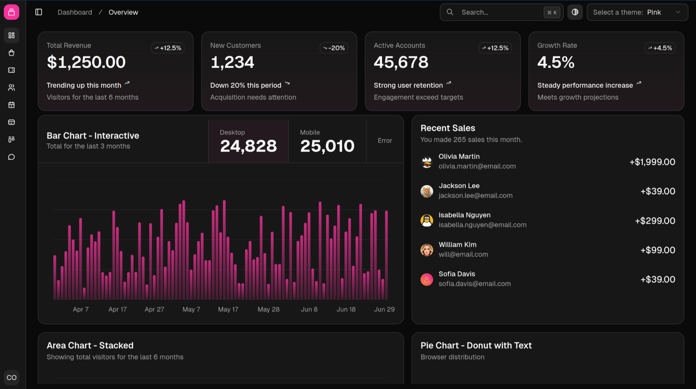Click the credit card sidebar icon
Viewport: 696px width, 389px height.
[12, 122]
